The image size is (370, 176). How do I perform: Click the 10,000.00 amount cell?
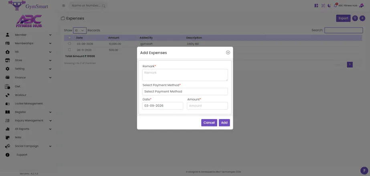115,44
